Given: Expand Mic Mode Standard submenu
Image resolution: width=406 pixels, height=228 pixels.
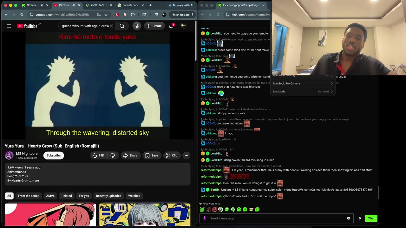Looking at the screenshot, I should 303,92.
